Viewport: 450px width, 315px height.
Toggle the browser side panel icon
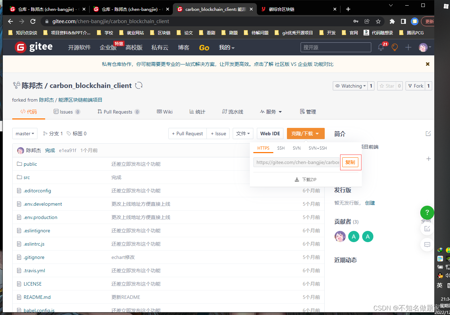click(x=403, y=21)
